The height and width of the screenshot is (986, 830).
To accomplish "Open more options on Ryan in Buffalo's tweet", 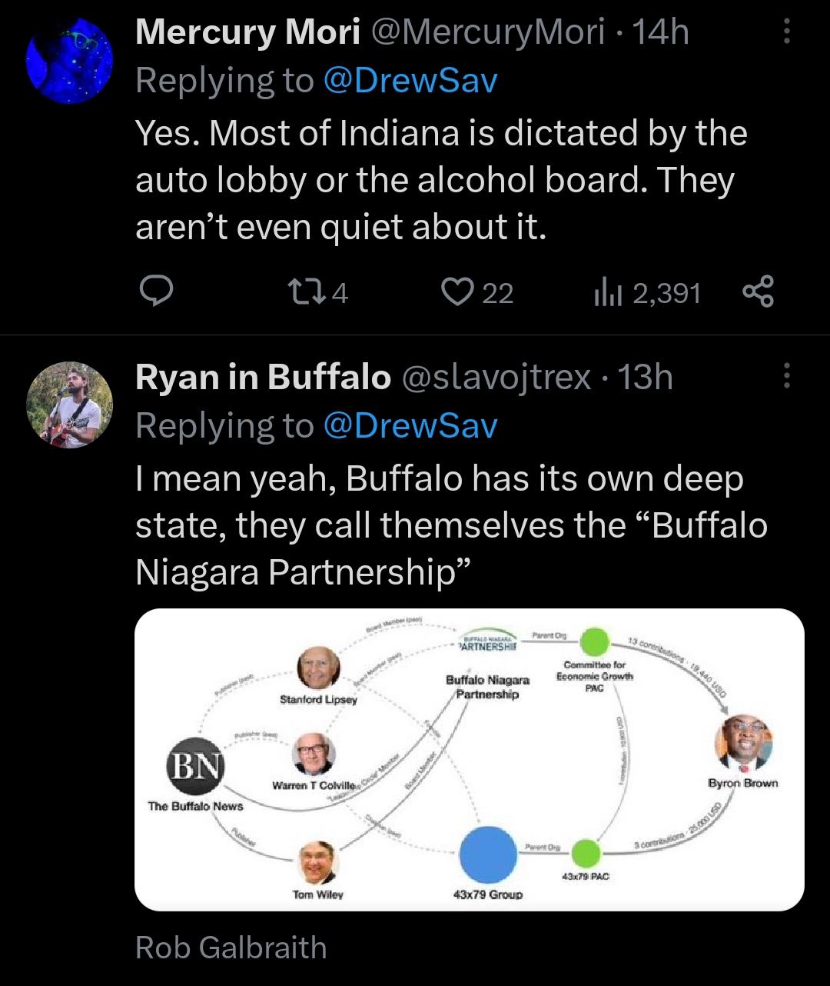I will pyautogui.click(x=785, y=377).
